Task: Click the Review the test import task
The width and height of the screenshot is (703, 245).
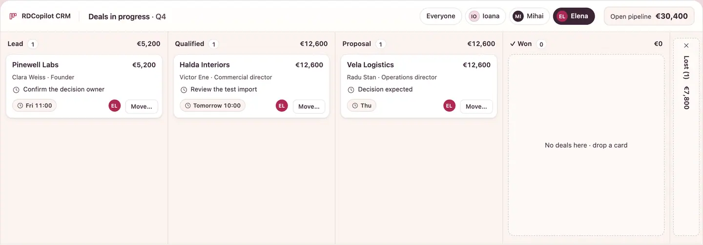Action: pos(224,89)
